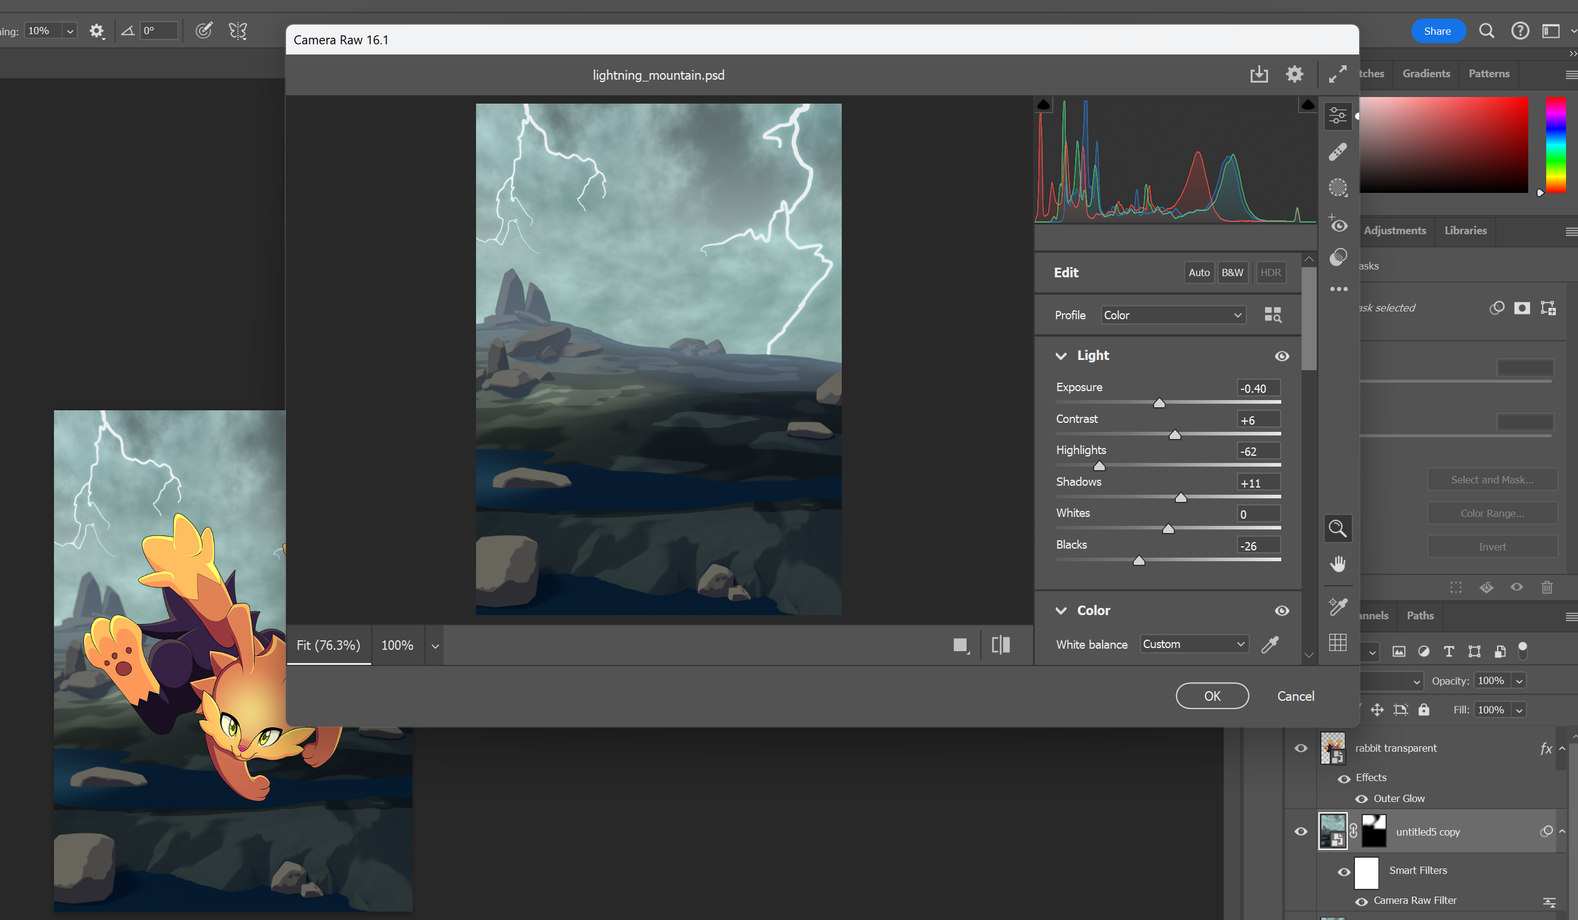Toggle Camera Raw full screen mode
The height and width of the screenshot is (920, 1578).
1338,74
